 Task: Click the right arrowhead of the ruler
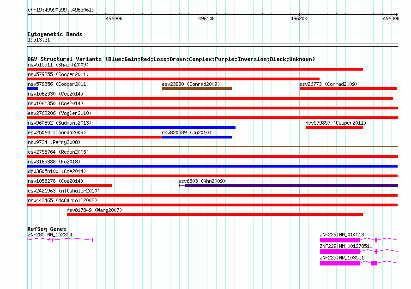coord(396,15)
